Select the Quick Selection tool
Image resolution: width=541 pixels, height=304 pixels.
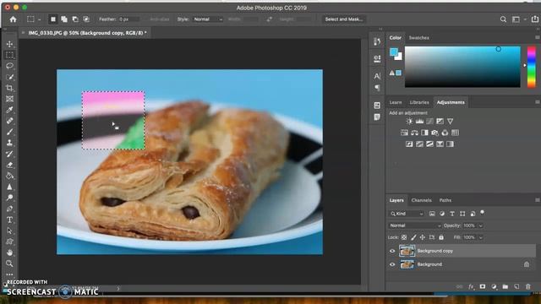(9, 77)
